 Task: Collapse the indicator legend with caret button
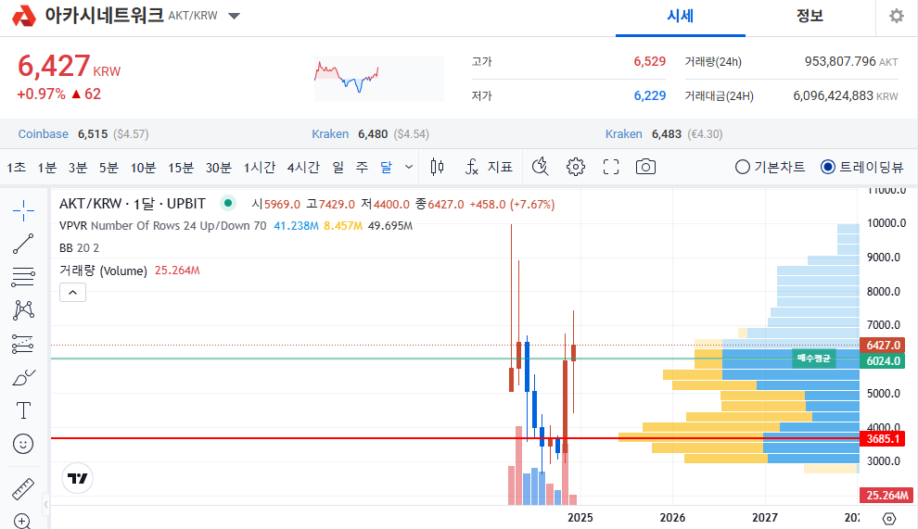point(72,292)
